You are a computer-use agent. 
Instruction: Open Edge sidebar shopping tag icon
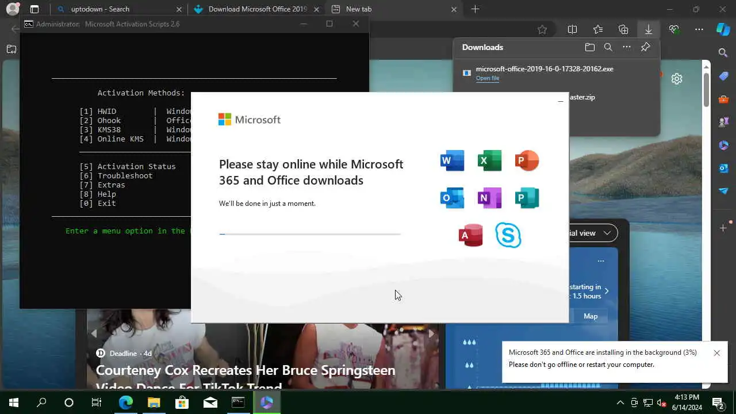pyautogui.click(x=723, y=76)
